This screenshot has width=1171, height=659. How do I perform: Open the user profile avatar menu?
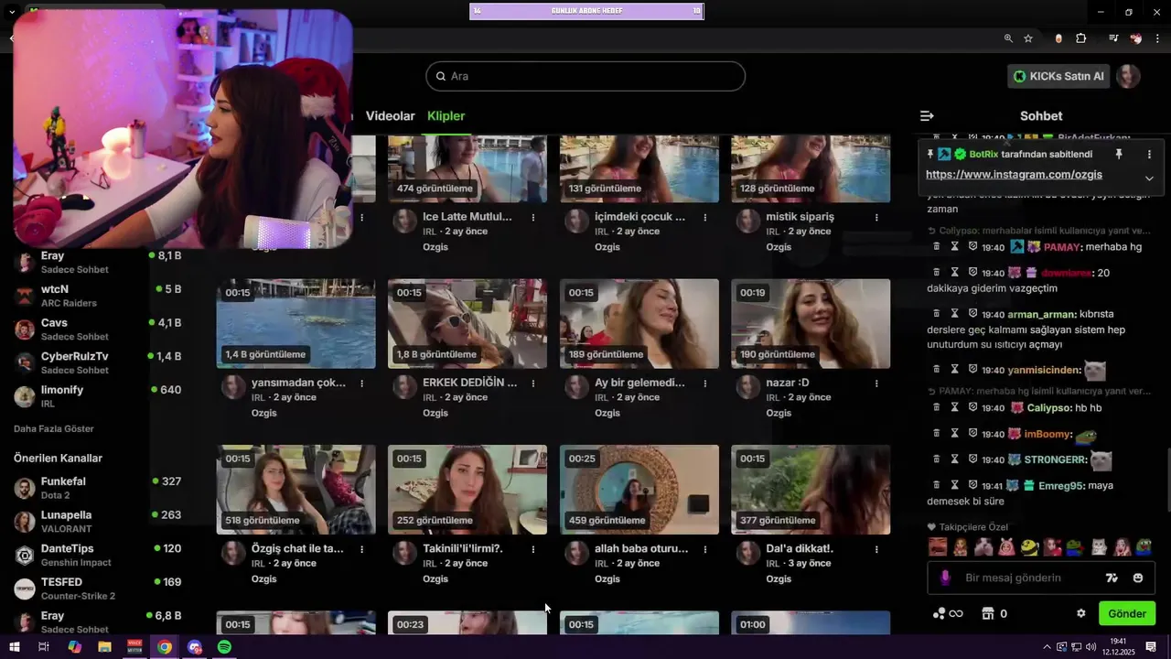click(1129, 76)
